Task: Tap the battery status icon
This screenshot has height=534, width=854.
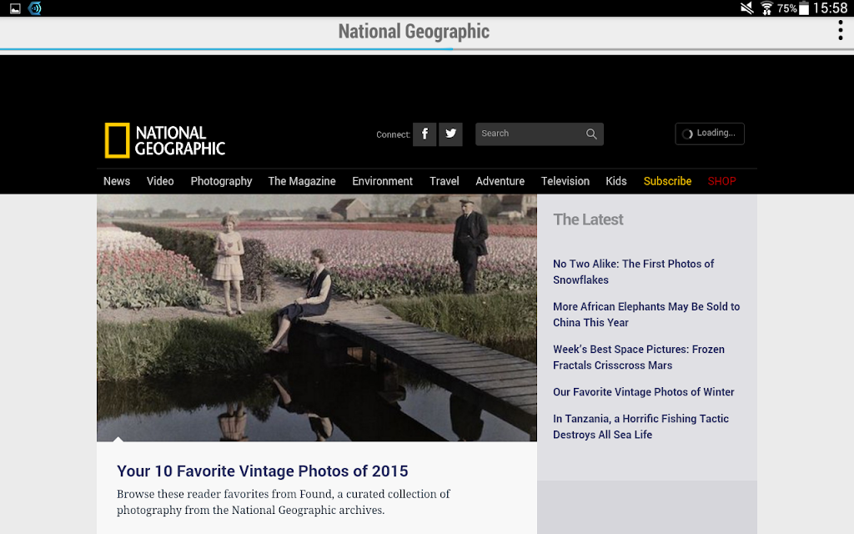Action: [804, 8]
